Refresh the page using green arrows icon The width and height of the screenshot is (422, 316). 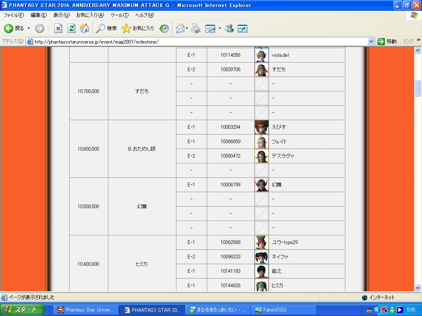pos(71,28)
